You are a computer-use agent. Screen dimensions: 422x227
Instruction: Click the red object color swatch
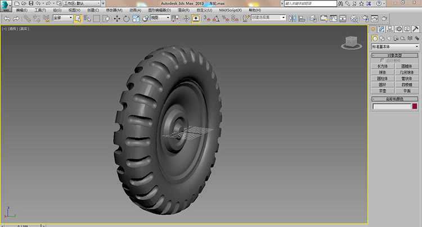[415, 106]
